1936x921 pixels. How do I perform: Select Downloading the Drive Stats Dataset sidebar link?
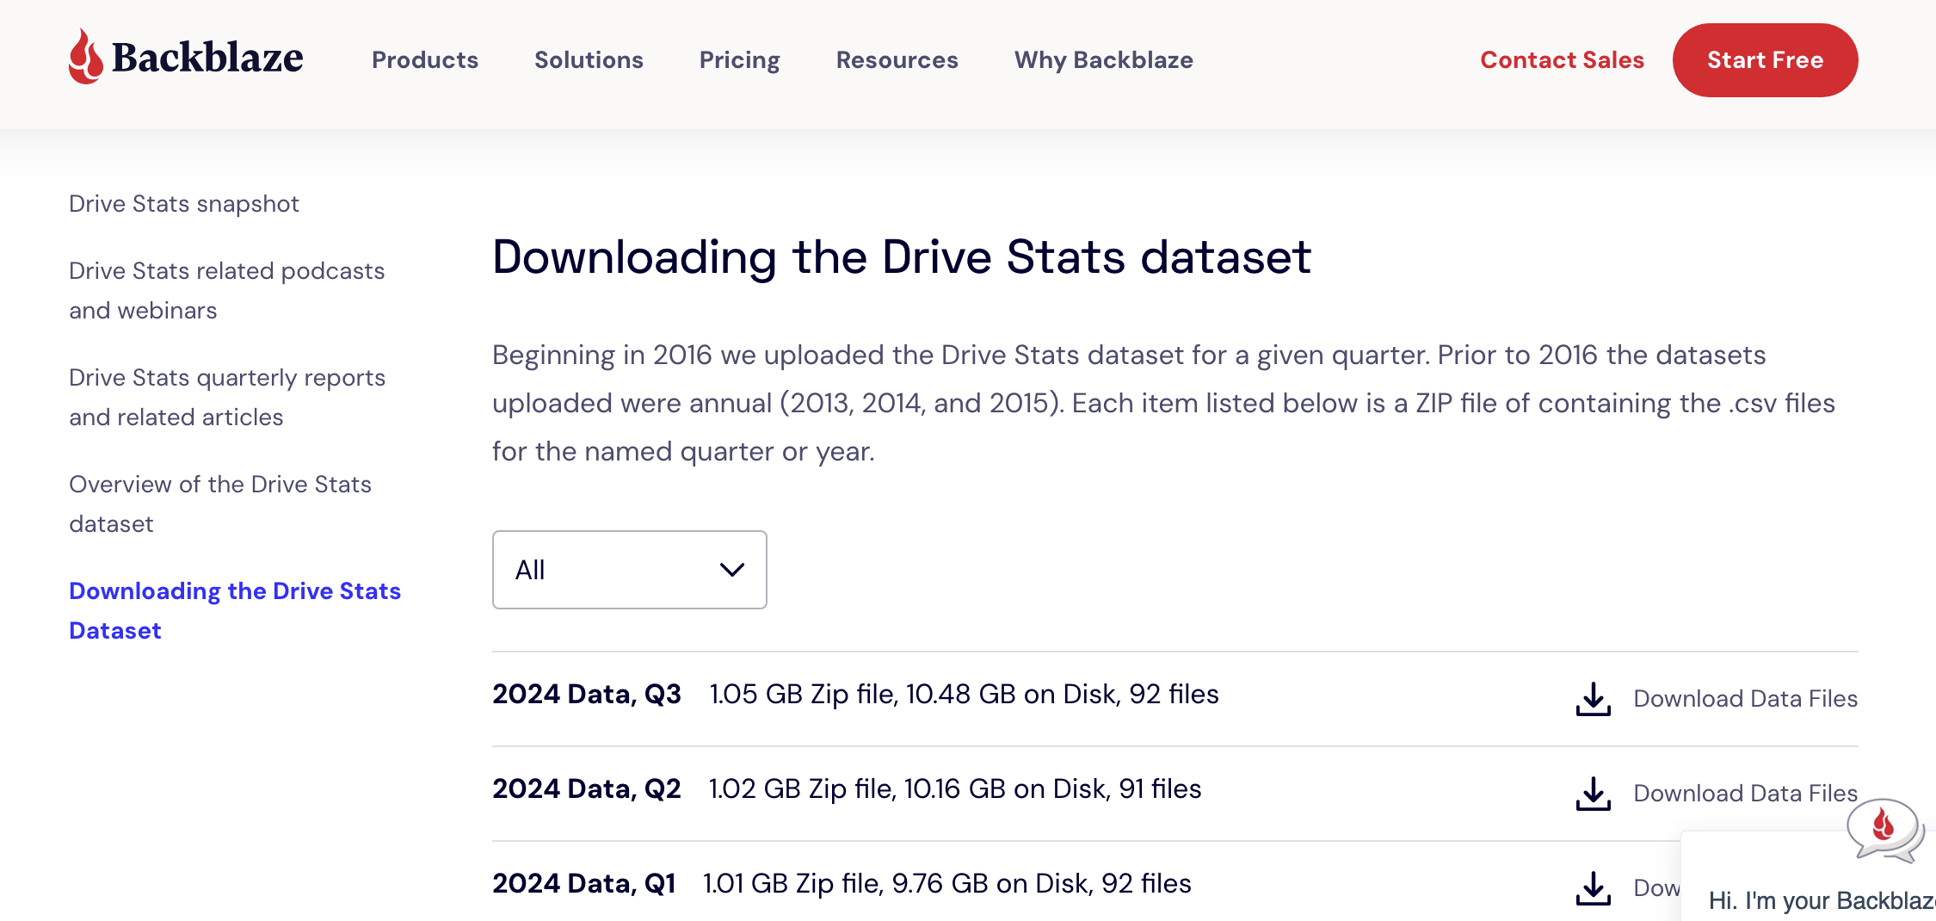(x=234, y=610)
